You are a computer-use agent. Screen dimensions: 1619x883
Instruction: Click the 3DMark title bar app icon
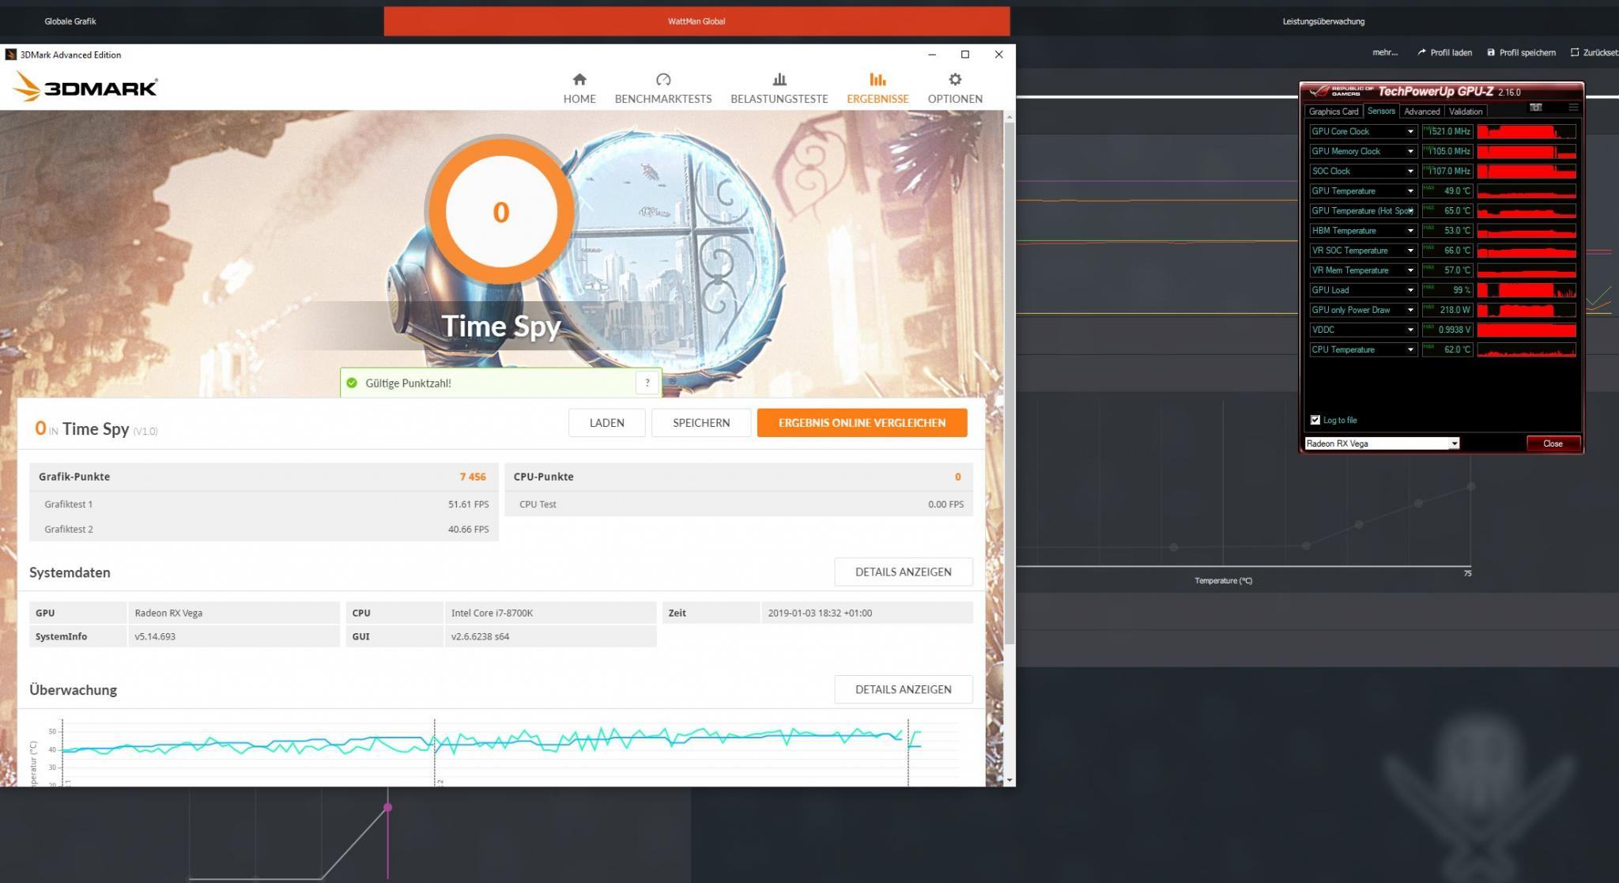point(10,55)
